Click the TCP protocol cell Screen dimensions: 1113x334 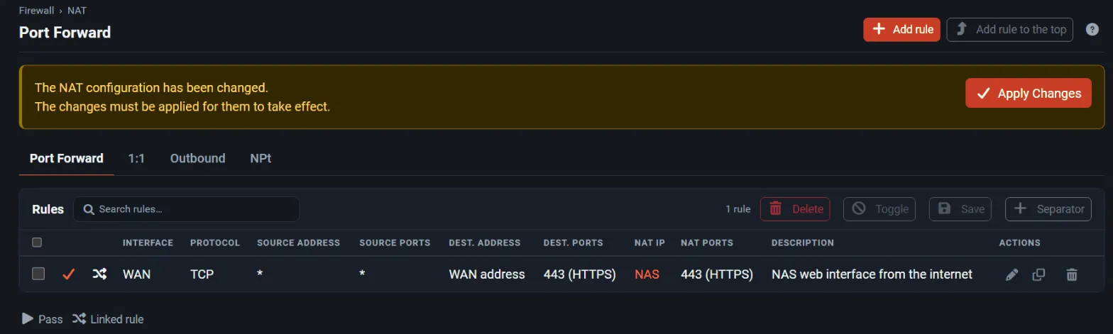coord(202,274)
